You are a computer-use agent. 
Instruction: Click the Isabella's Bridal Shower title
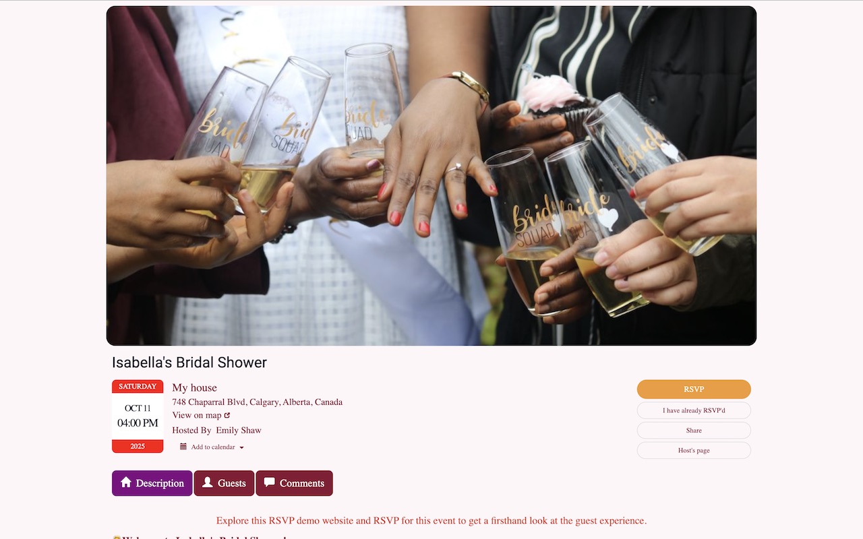point(189,362)
